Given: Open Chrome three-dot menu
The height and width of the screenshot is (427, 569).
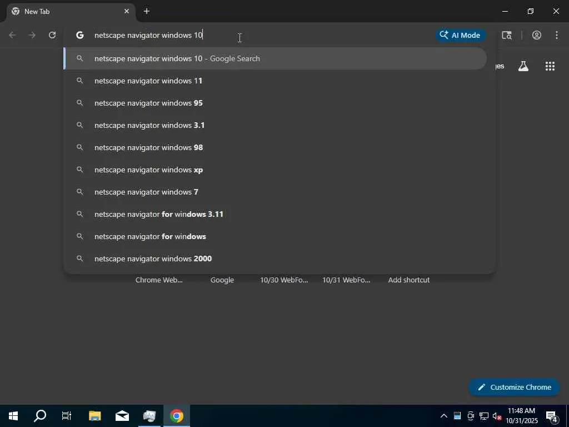Looking at the screenshot, I should (x=557, y=35).
